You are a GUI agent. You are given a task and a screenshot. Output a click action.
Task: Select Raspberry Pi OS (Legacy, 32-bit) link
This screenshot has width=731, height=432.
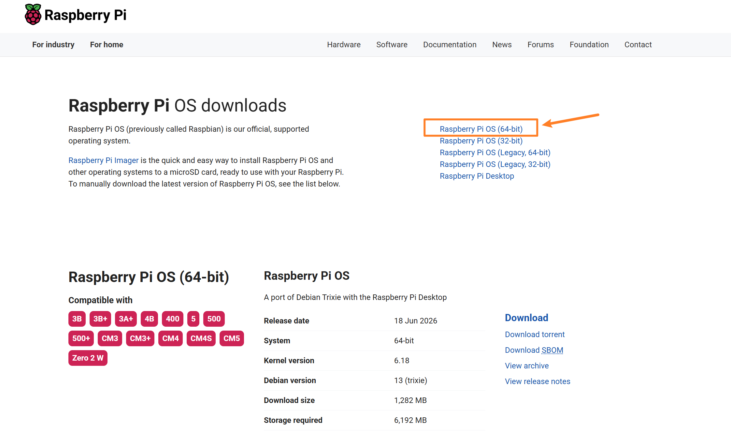[x=495, y=164]
